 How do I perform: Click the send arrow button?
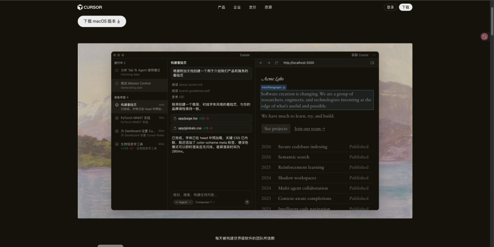point(247,202)
